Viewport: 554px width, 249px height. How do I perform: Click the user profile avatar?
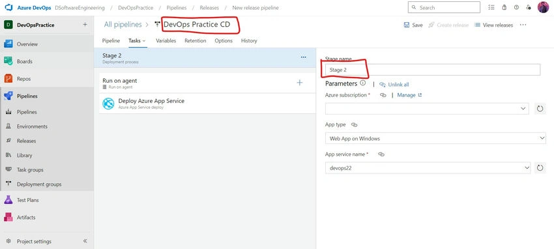point(543,7)
